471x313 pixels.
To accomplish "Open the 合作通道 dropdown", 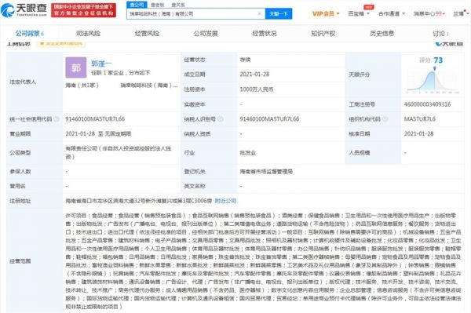I will click(x=392, y=14).
